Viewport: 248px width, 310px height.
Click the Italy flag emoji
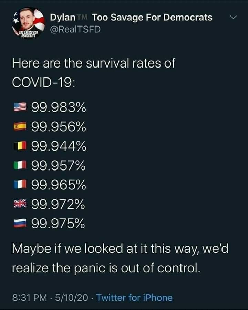[x=20, y=165]
